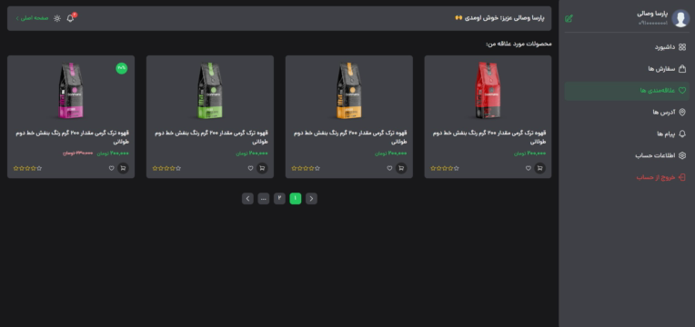
Task: Open purple coffee bag product image
Action: tap(71, 90)
